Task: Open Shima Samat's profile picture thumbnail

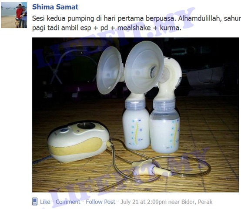Action: pyautogui.click(x=14, y=15)
